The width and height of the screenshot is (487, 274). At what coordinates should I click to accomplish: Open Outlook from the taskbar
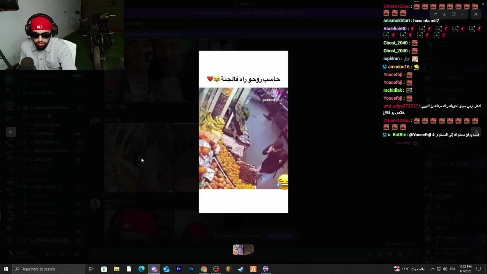click(x=166, y=269)
